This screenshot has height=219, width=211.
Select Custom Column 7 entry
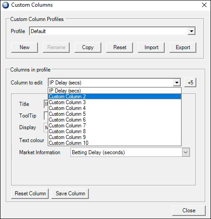pos(115,126)
